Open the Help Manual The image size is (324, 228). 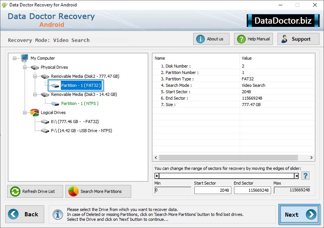[253, 39]
